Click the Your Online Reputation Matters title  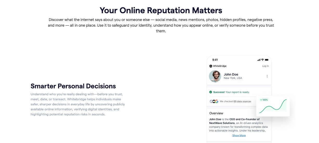pyautogui.click(x=161, y=10)
